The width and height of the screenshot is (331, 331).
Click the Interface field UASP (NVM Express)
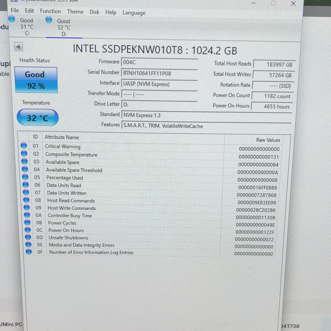159,84
